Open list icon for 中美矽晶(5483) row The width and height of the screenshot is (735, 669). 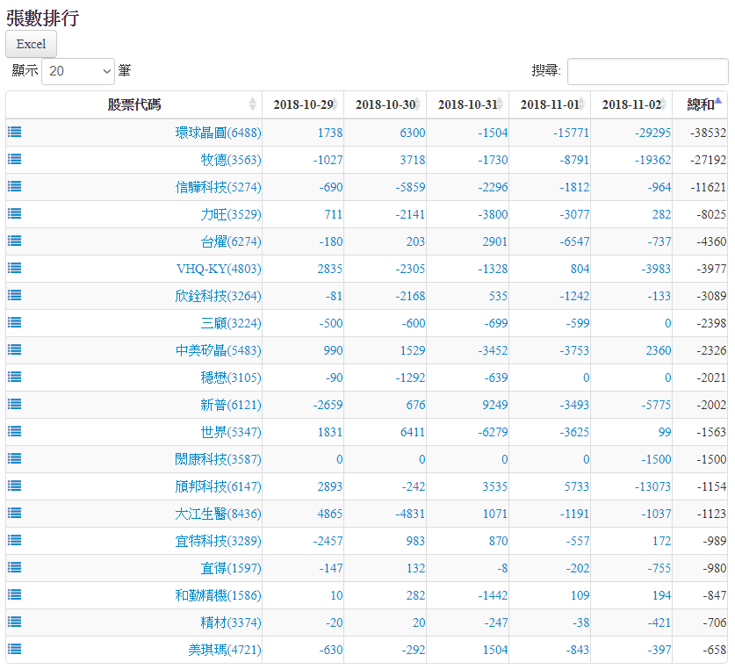15,349
